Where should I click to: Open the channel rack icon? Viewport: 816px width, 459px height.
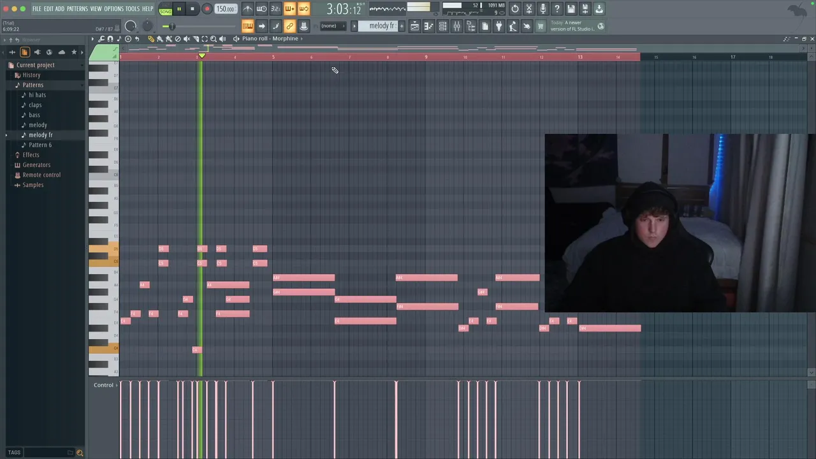tap(442, 26)
